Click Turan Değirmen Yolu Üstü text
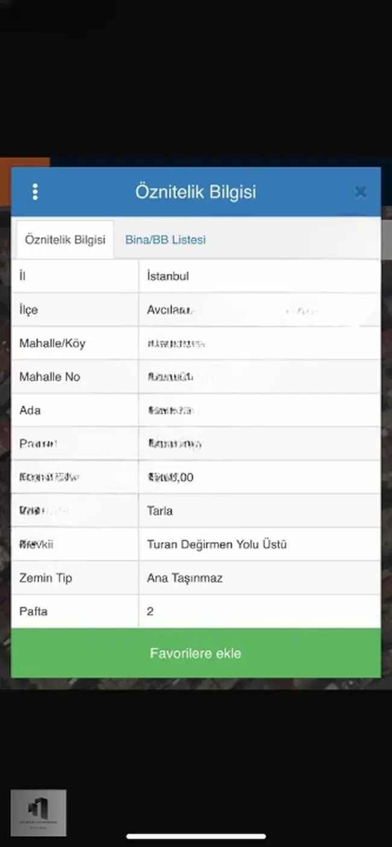This screenshot has width=392, height=847. (x=217, y=544)
